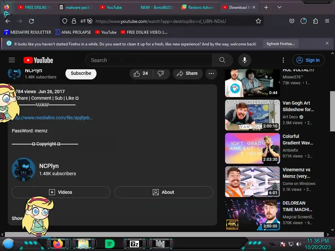Open YouTube bookmark in bookmarks bar
Viewport: 335px width, 251px height.
click(x=106, y=32)
